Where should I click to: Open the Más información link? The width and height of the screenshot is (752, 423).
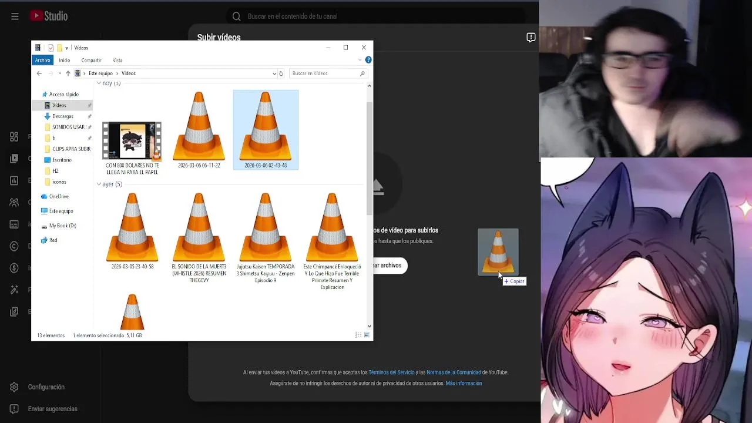(464, 384)
